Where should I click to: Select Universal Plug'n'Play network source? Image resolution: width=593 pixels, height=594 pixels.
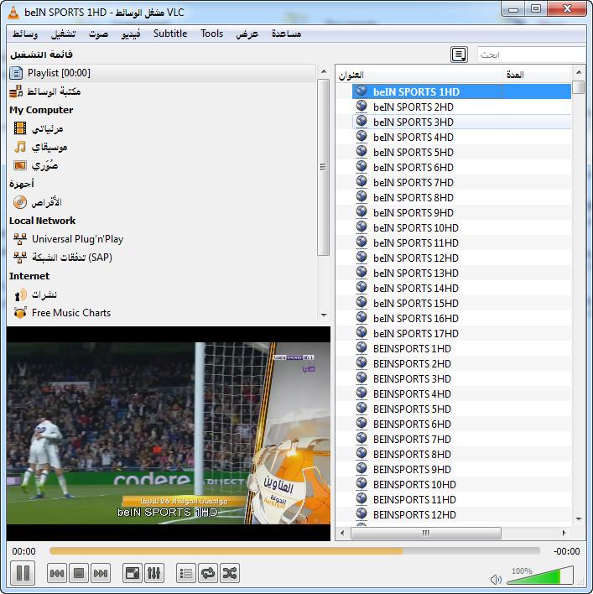pyautogui.click(x=77, y=239)
